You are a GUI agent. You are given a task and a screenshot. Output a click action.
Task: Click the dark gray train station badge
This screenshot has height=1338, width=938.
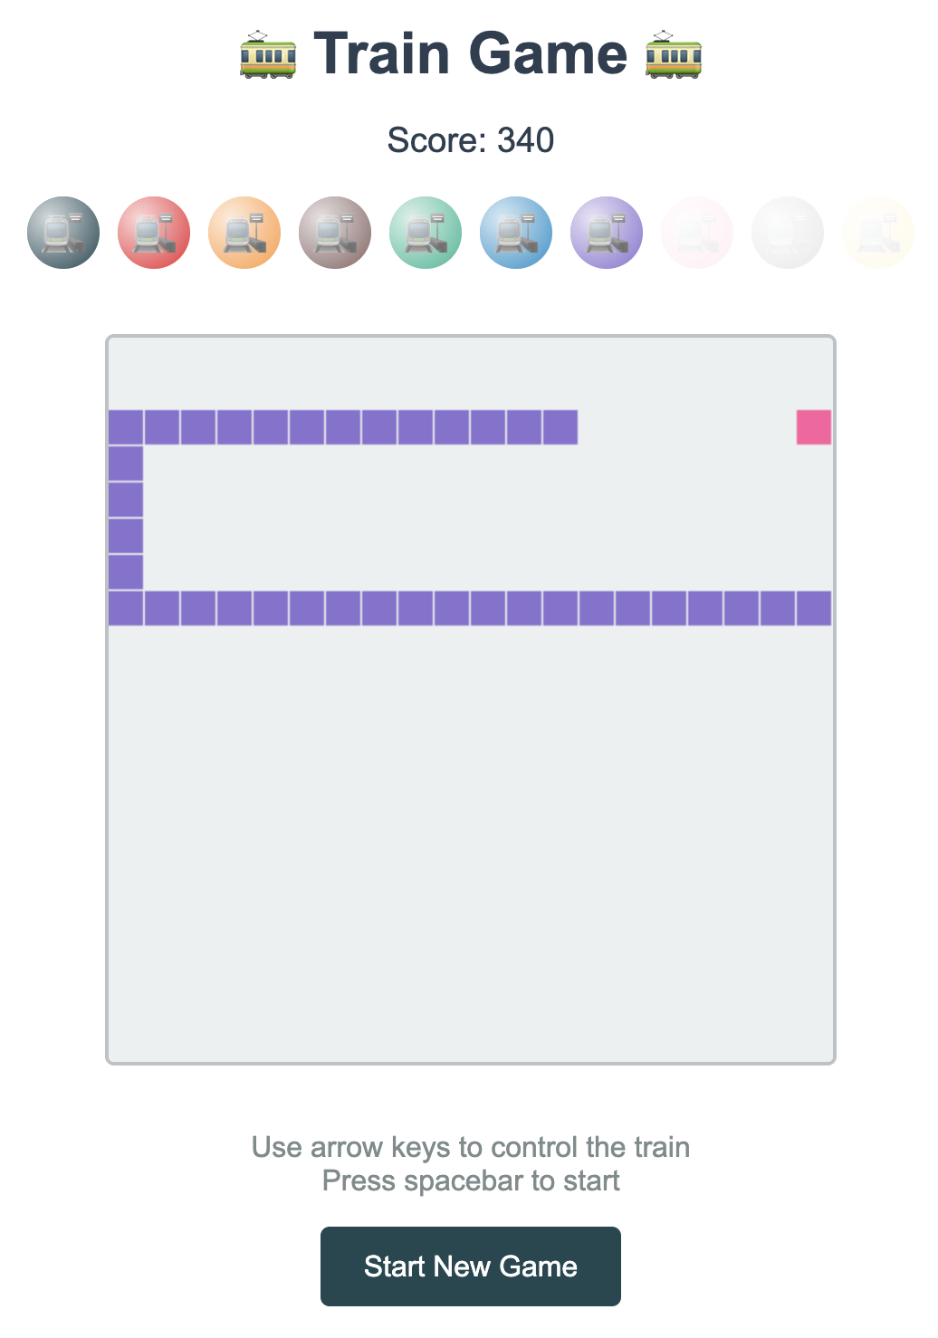[x=63, y=233]
